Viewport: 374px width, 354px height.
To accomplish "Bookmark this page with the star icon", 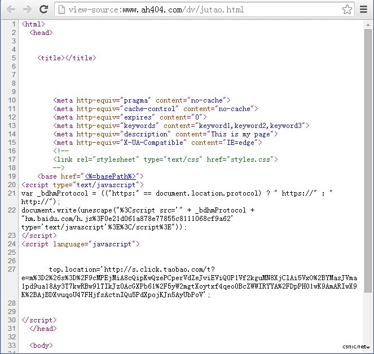I will (x=347, y=9).
